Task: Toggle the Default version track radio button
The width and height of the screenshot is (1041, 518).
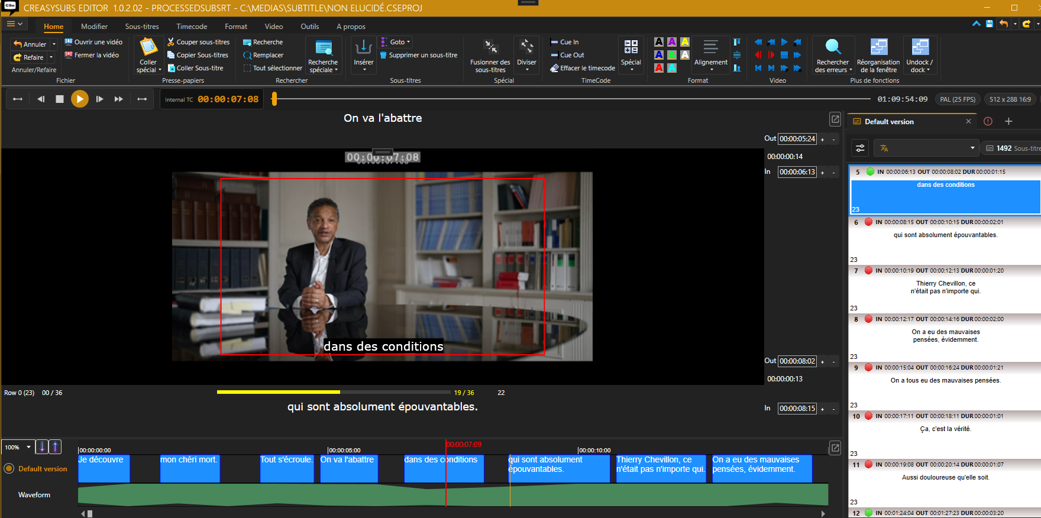Action: [x=9, y=468]
